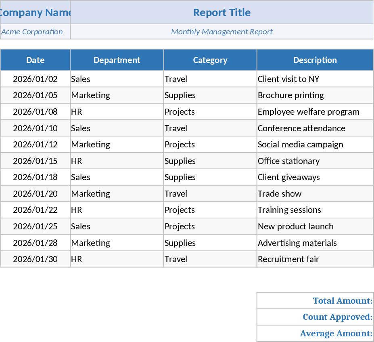
Task: Select the Conference attendance cell
Action: pos(315,128)
